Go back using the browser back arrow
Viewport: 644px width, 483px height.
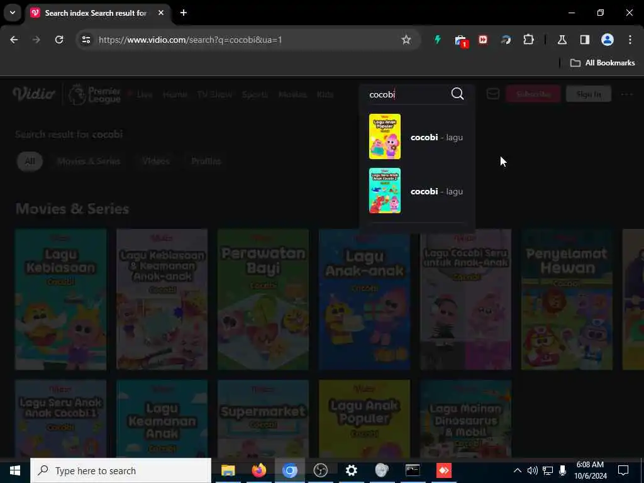point(14,40)
